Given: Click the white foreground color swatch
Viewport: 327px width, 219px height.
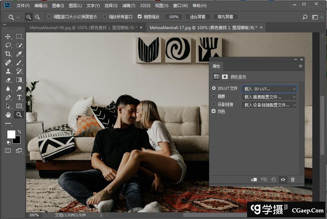Looking at the screenshot, I should tap(11, 134).
